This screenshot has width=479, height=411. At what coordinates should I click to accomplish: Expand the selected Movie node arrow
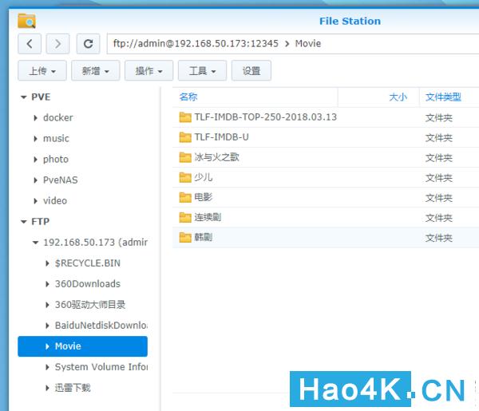point(47,346)
